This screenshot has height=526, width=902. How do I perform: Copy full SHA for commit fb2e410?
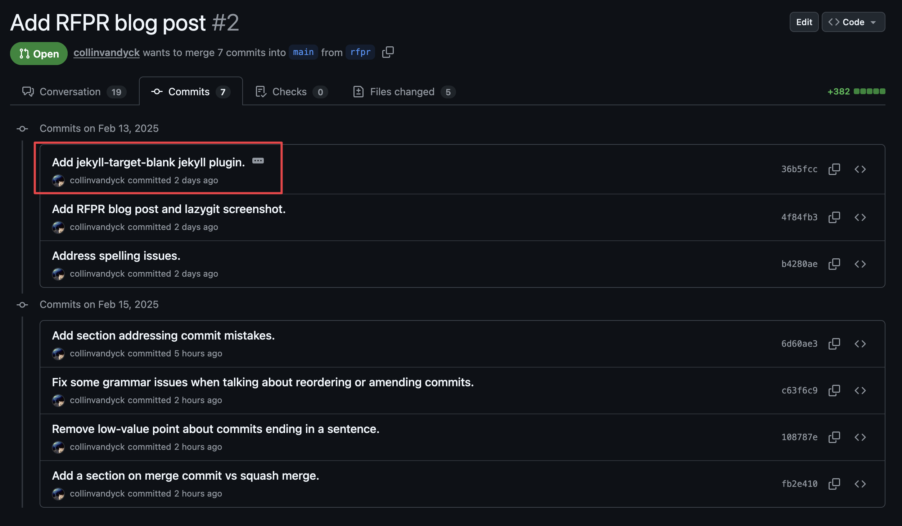(834, 484)
